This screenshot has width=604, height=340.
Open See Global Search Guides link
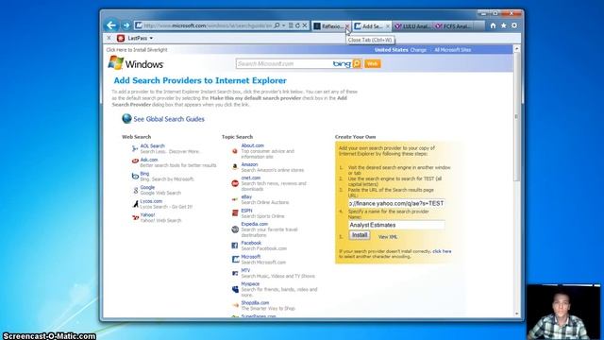169,119
